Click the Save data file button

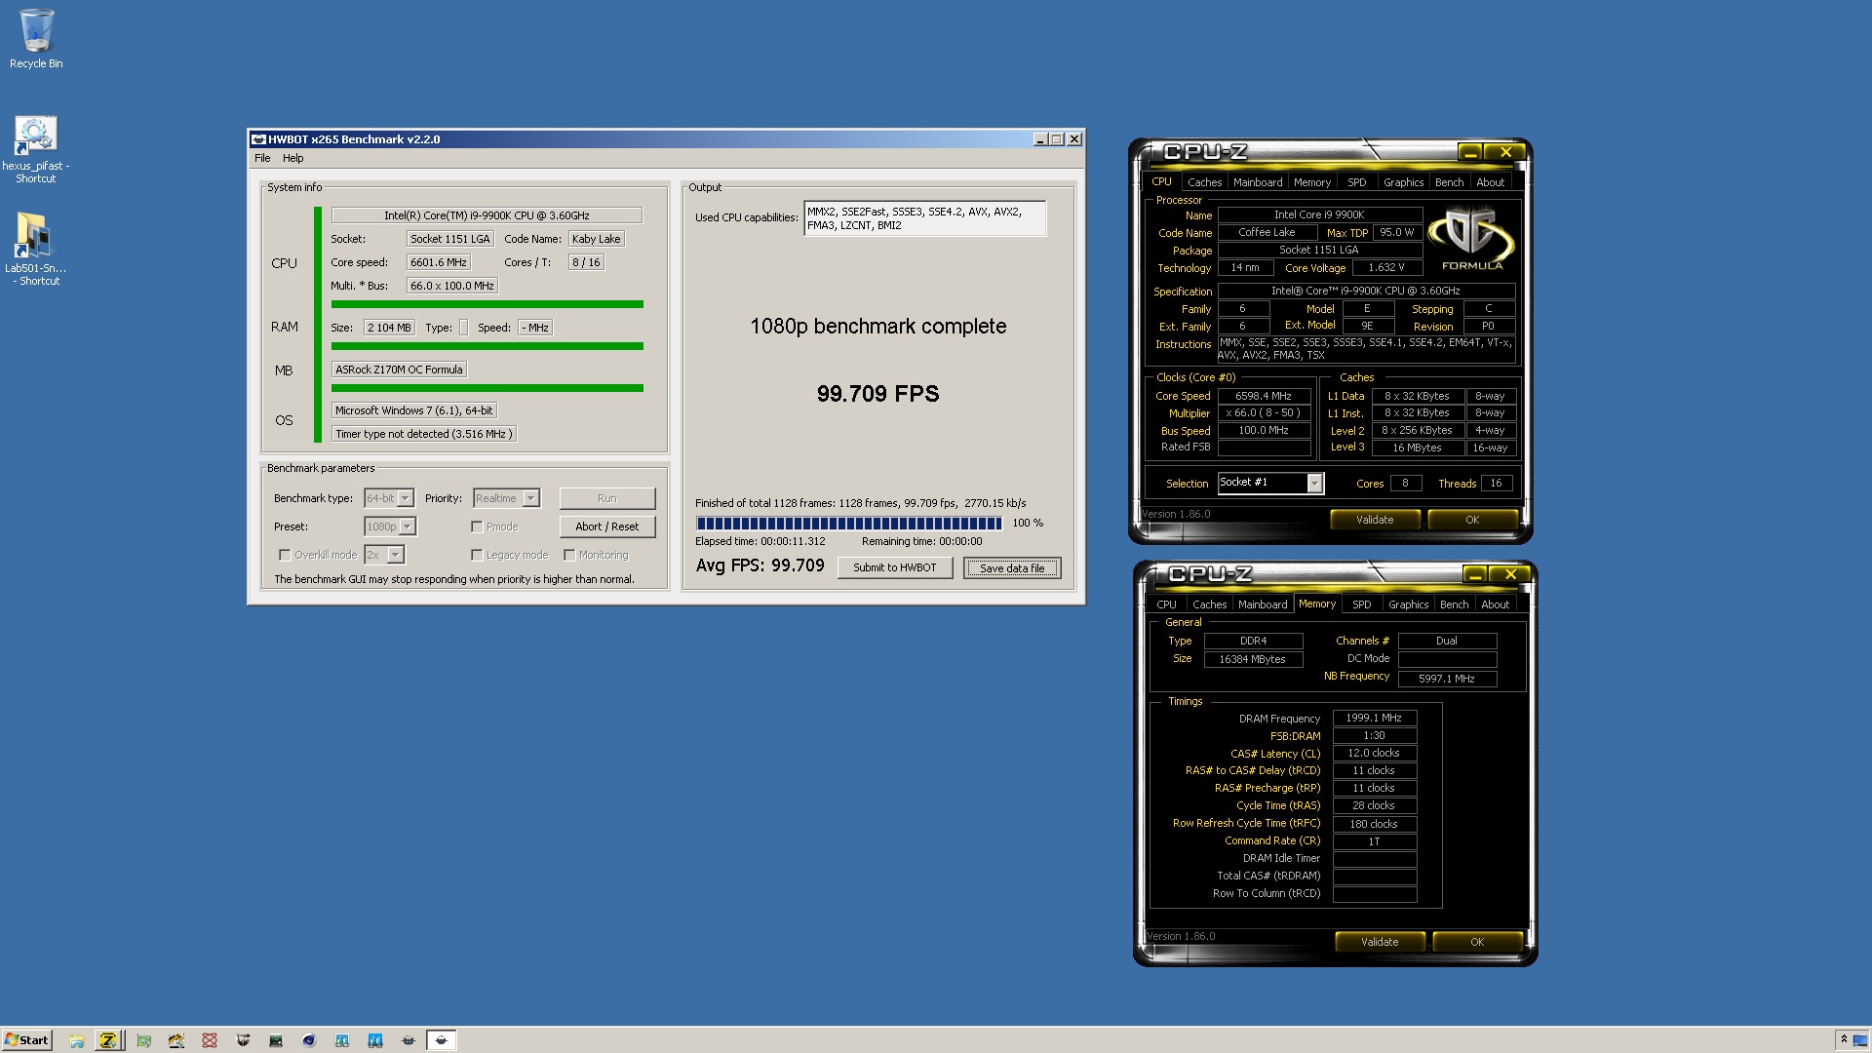(x=1012, y=568)
